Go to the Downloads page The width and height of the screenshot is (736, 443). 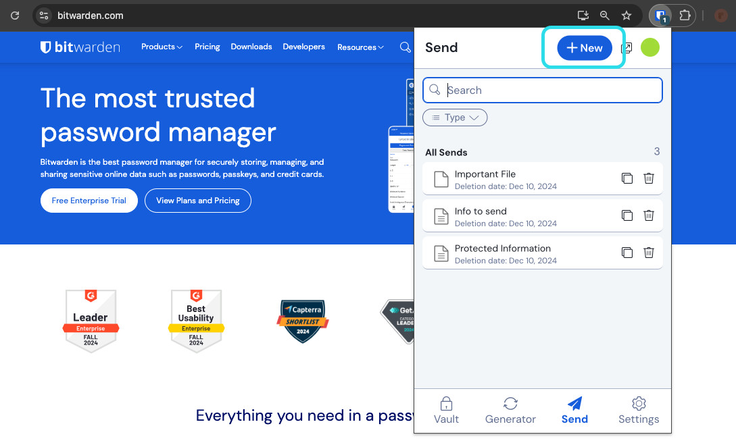251,47
